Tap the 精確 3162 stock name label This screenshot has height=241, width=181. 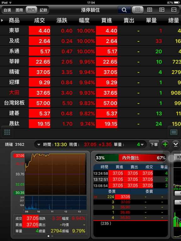coord(15,145)
